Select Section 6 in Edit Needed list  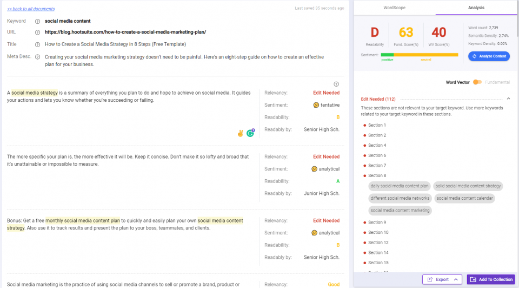click(x=377, y=155)
